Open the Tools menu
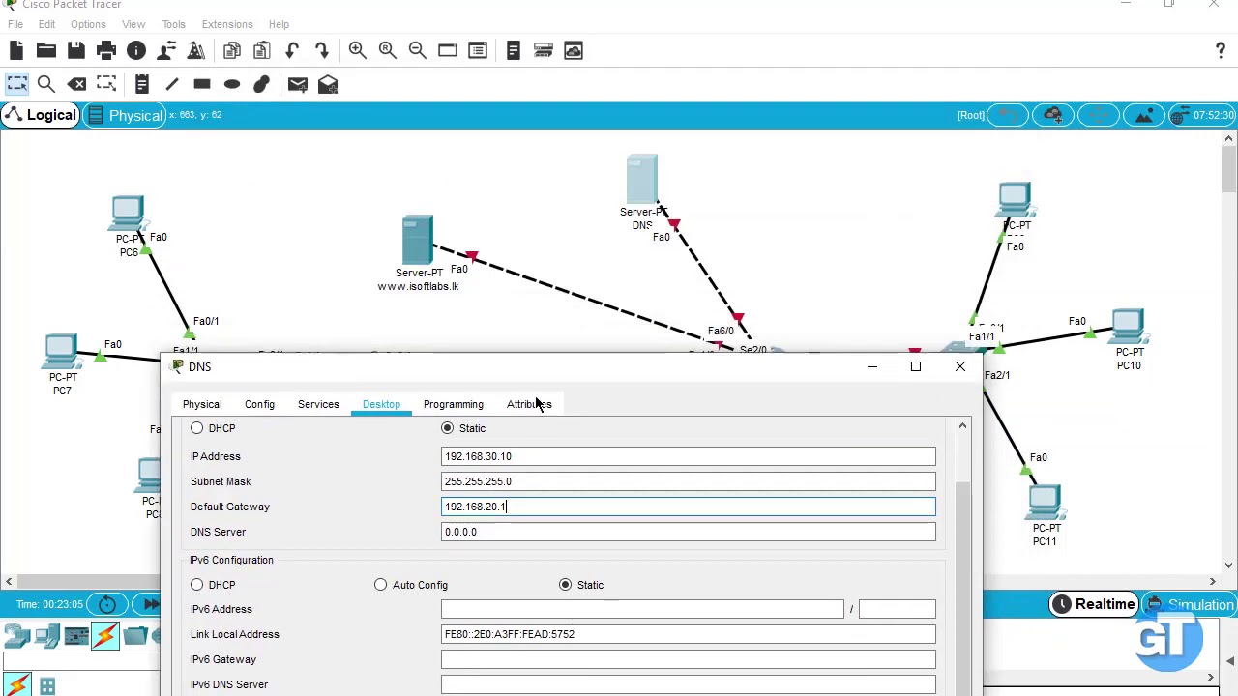Screen dimensions: 1238x696 [x=173, y=24]
